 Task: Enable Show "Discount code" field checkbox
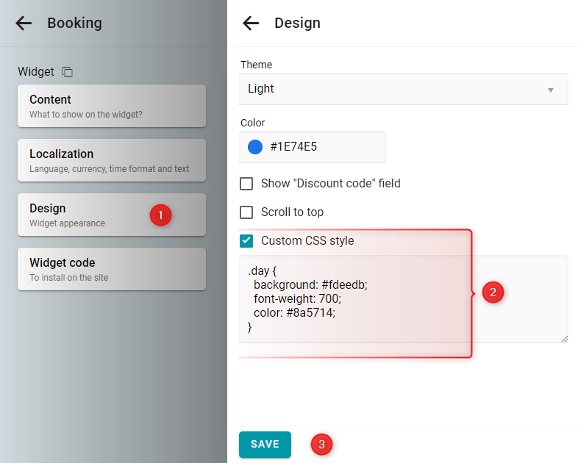click(246, 184)
